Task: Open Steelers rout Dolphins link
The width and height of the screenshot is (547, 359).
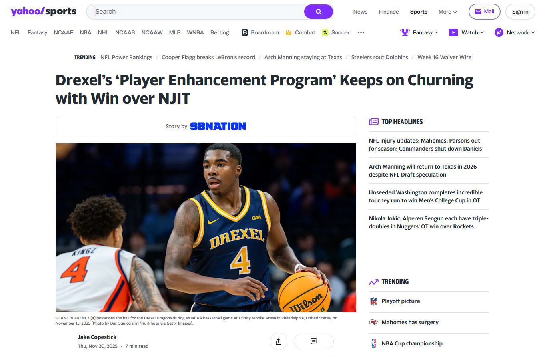Action: 380,57
